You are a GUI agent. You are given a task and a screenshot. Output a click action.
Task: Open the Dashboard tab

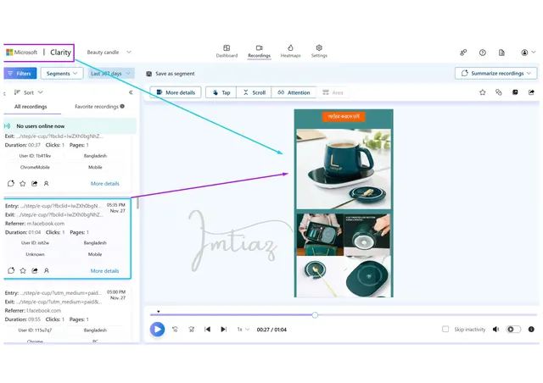click(x=227, y=51)
